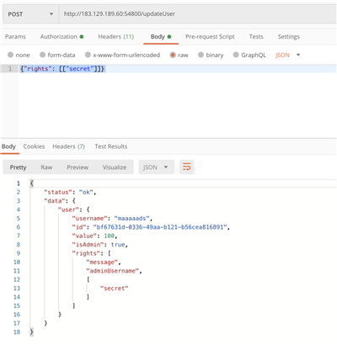Image resolution: width=337 pixels, height=344 pixels.
Task: Switch the response view to Raw
Action: point(46,167)
